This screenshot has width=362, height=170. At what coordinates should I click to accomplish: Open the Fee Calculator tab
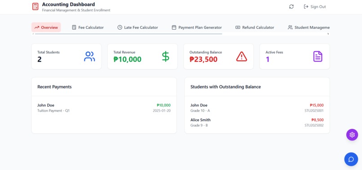pos(88,27)
